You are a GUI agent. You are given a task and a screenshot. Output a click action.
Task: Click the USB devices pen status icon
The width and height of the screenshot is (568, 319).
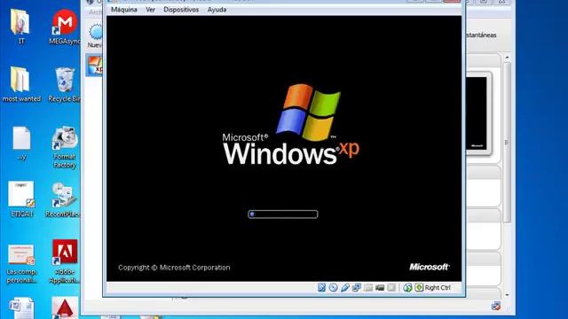345,287
